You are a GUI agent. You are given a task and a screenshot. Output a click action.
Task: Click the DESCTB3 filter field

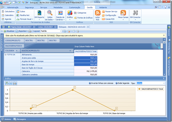point(54,41)
